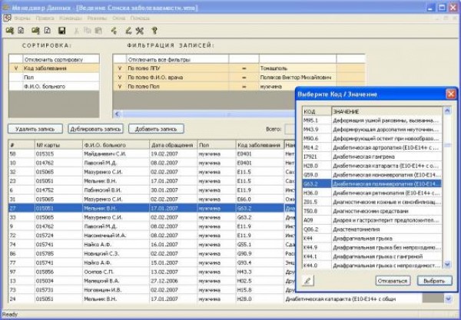Click the Код заболевания column header
Screen dimensions: 461x320
click(259, 144)
